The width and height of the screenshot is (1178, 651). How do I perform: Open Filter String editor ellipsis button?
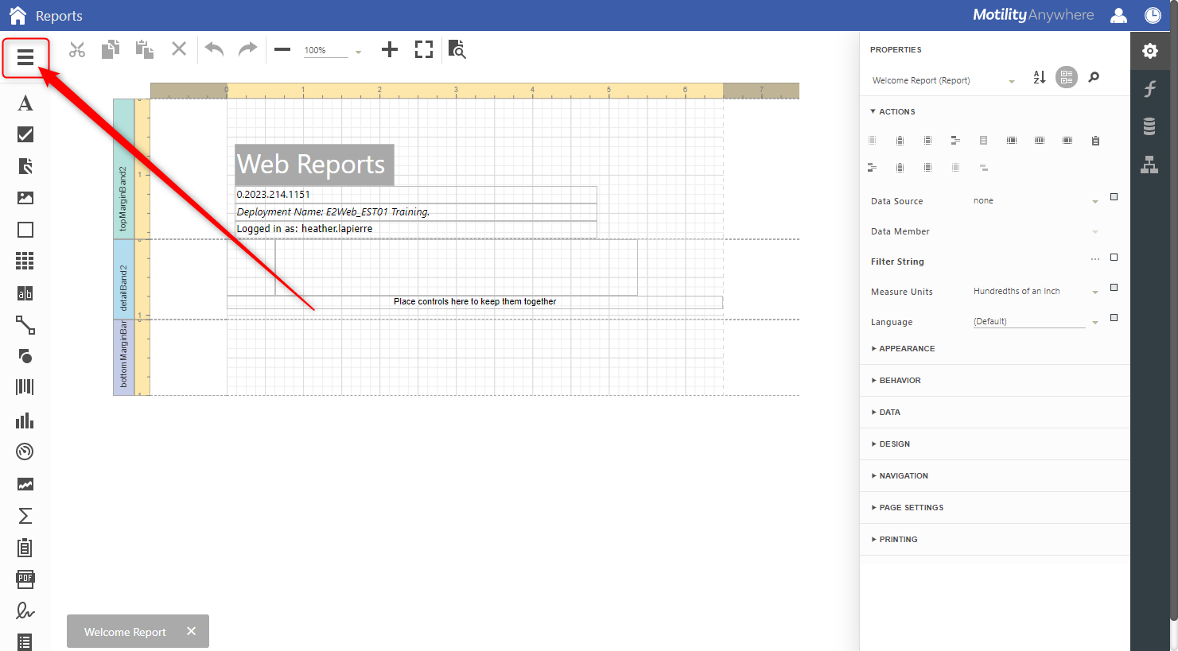coord(1095,259)
